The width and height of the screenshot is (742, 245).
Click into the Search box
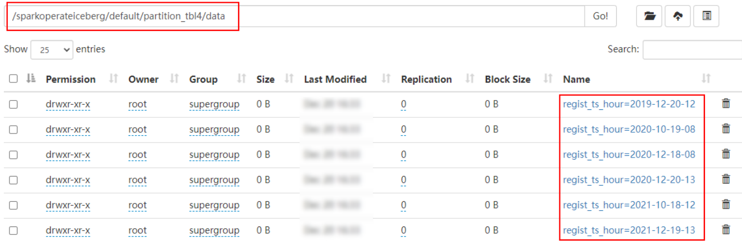coord(692,49)
